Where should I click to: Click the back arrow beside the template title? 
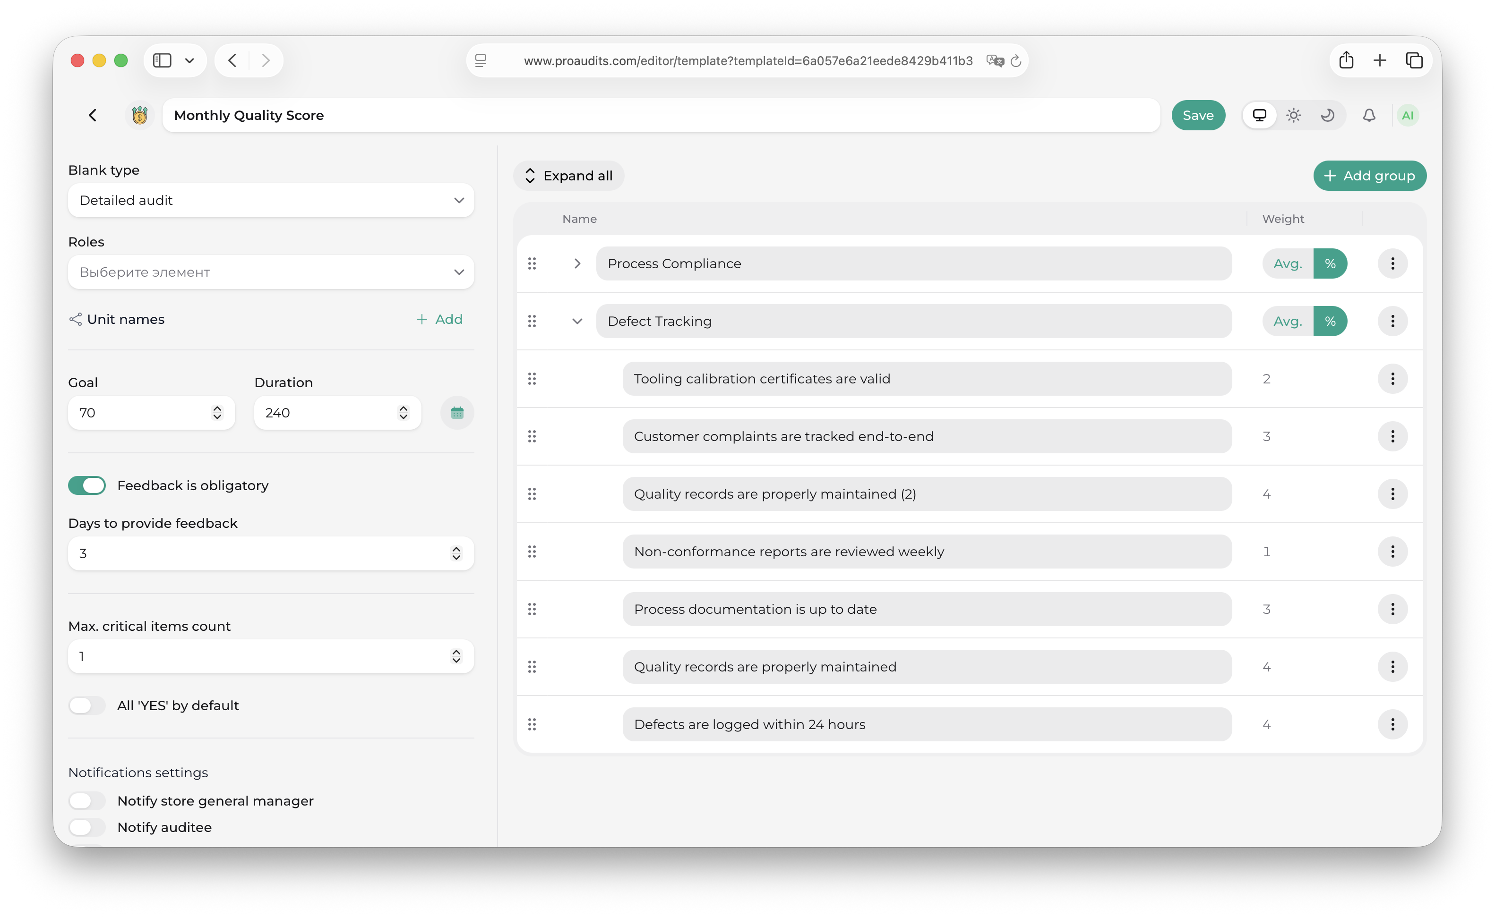93,115
